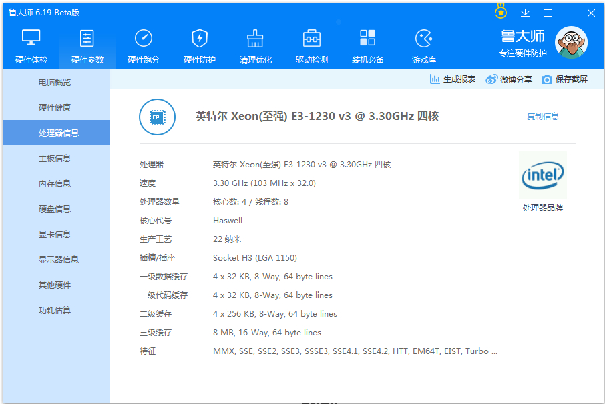
Task: Select 显示器信息 in the sidebar
Action: 56,259
